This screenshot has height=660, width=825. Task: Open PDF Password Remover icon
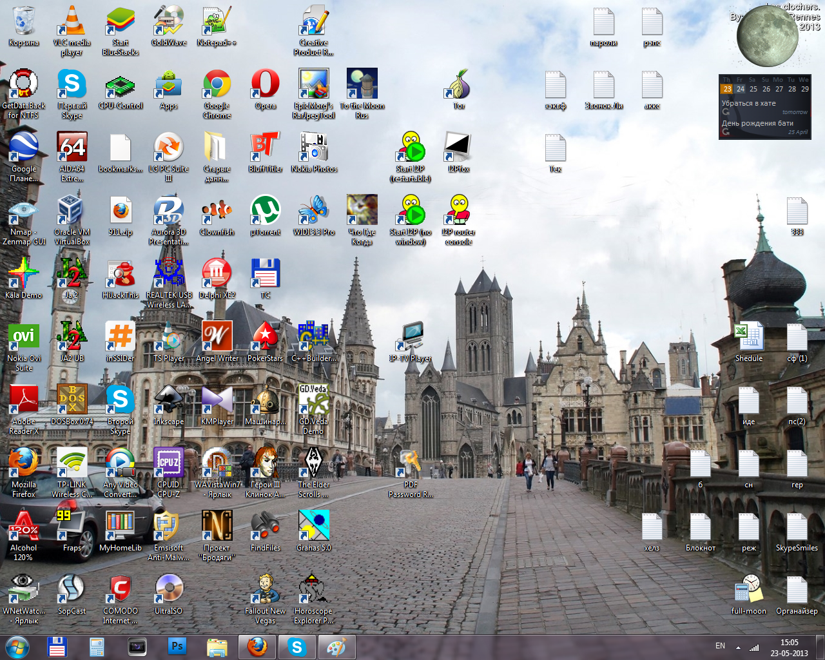pyautogui.click(x=411, y=472)
